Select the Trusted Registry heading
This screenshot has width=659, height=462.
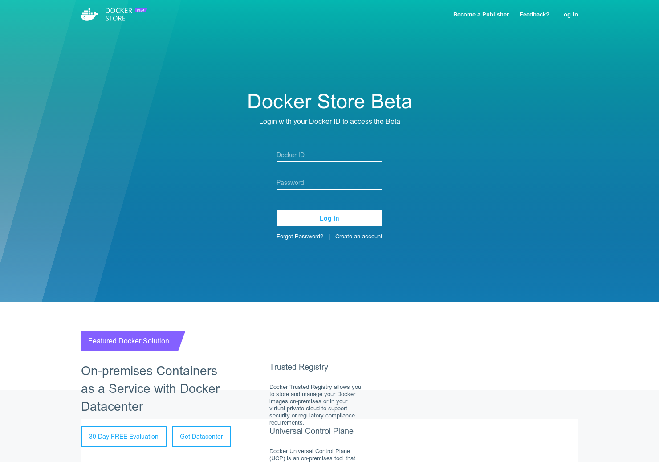(298, 367)
